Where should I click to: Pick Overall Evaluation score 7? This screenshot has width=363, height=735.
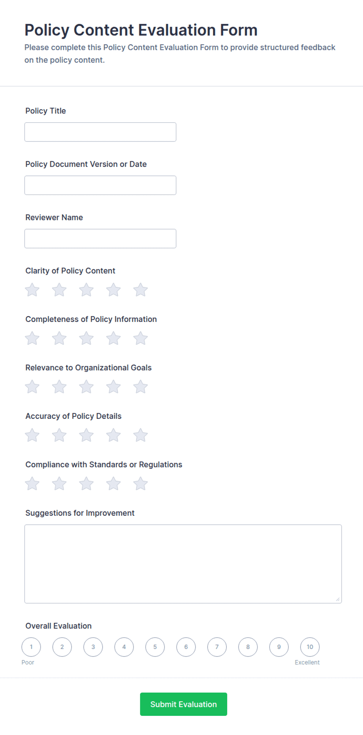[x=217, y=647]
